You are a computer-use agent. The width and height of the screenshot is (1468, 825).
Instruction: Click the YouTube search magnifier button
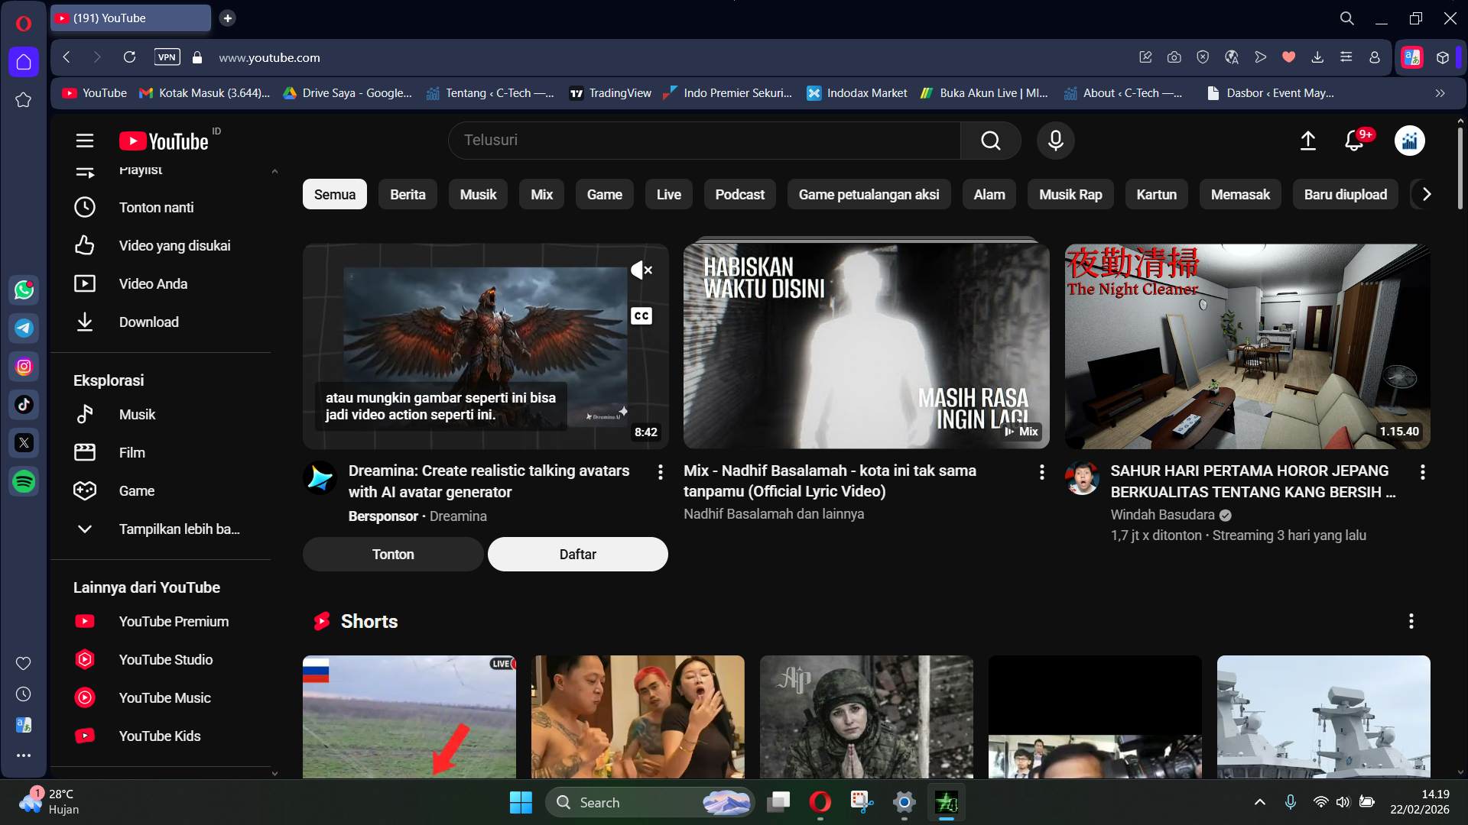pyautogui.click(x=990, y=141)
